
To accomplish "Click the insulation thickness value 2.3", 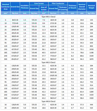I will click(x=25, y=49).
